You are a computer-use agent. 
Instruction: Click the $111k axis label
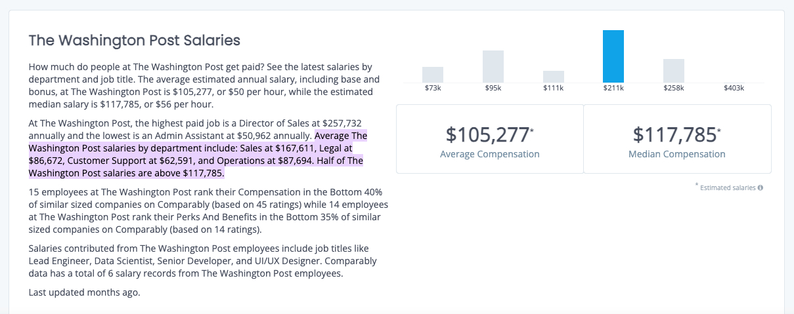click(554, 88)
